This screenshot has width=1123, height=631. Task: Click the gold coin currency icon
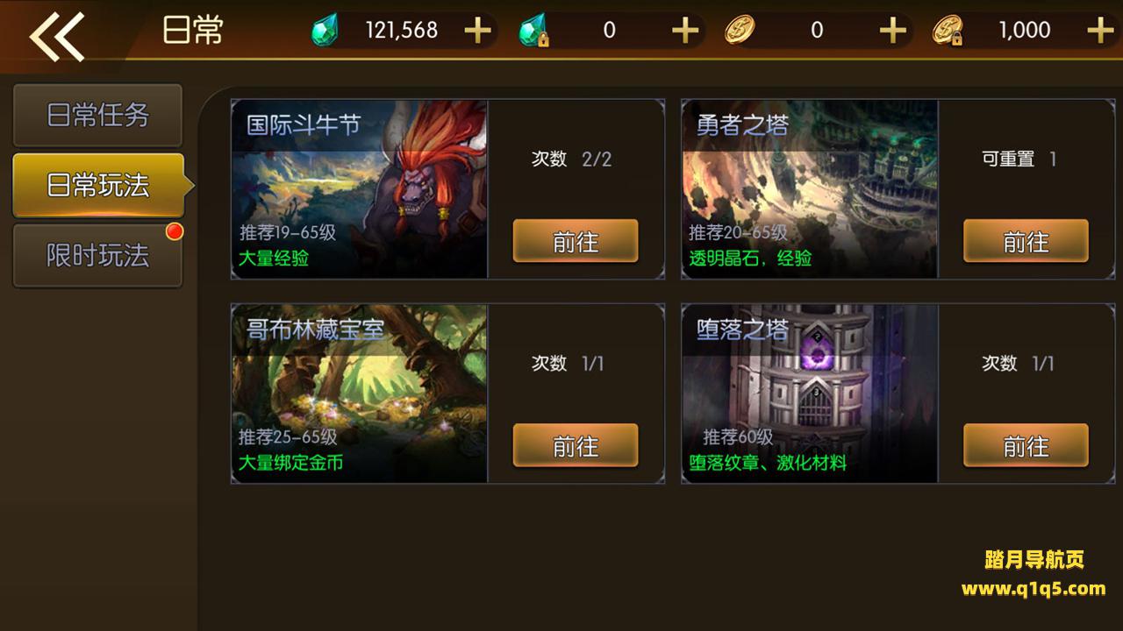pos(740,32)
